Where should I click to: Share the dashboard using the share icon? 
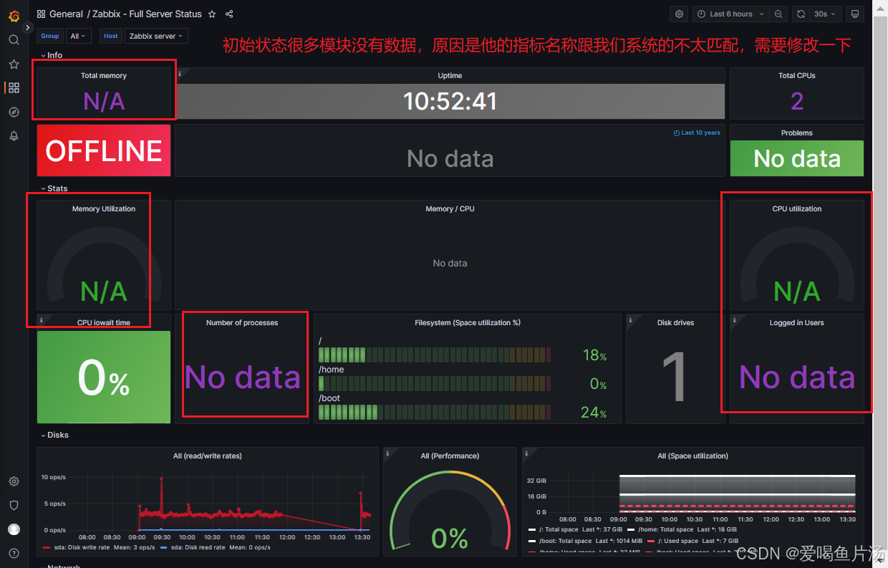(x=229, y=14)
